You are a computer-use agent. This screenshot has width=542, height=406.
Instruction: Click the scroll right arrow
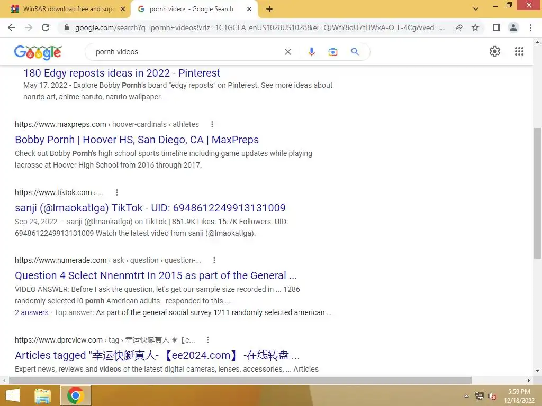[529, 380]
